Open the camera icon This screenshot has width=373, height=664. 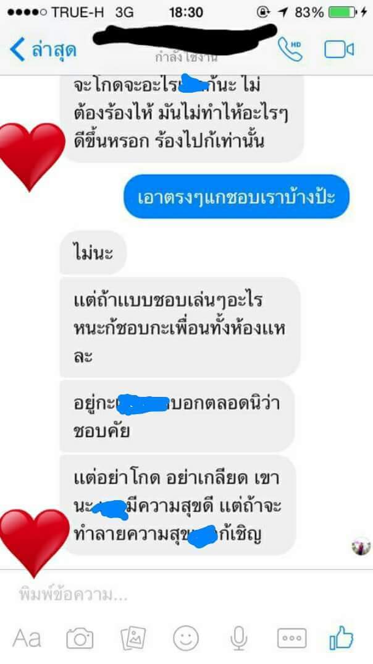click(80, 638)
